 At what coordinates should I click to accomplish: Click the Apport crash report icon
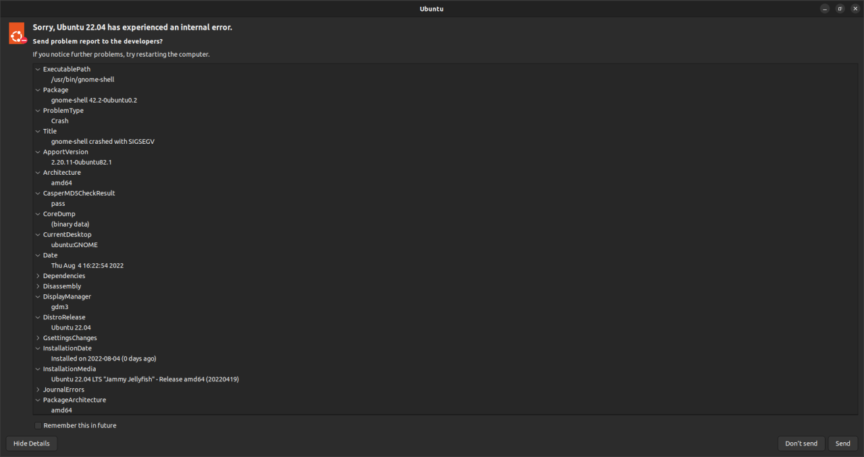coord(17,33)
